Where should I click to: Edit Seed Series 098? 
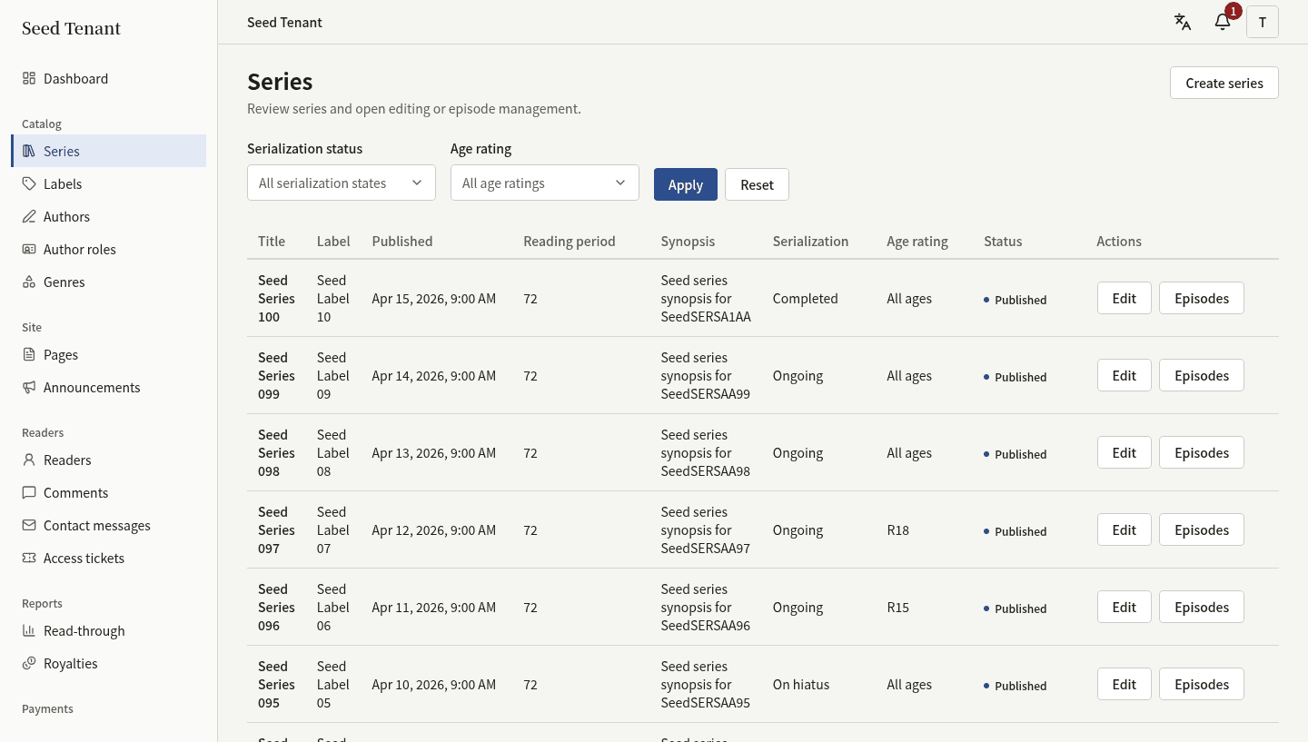pos(1125,452)
